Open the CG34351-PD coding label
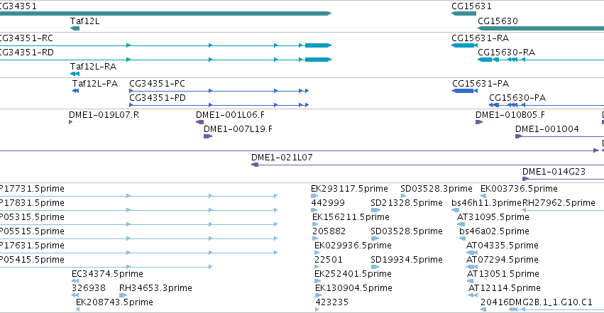The width and height of the screenshot is (604, 313). (x=158, y=98)
